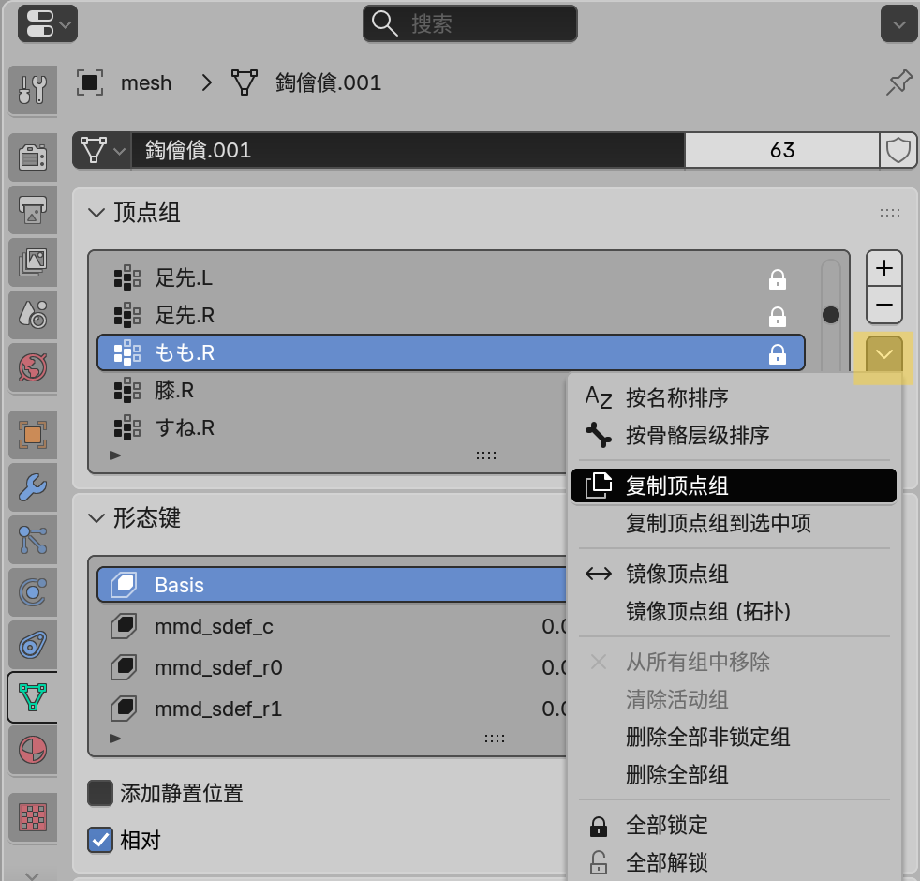Add a new vertex group with plus
Viewport: 920px width, 881px height.
point(883,268)
